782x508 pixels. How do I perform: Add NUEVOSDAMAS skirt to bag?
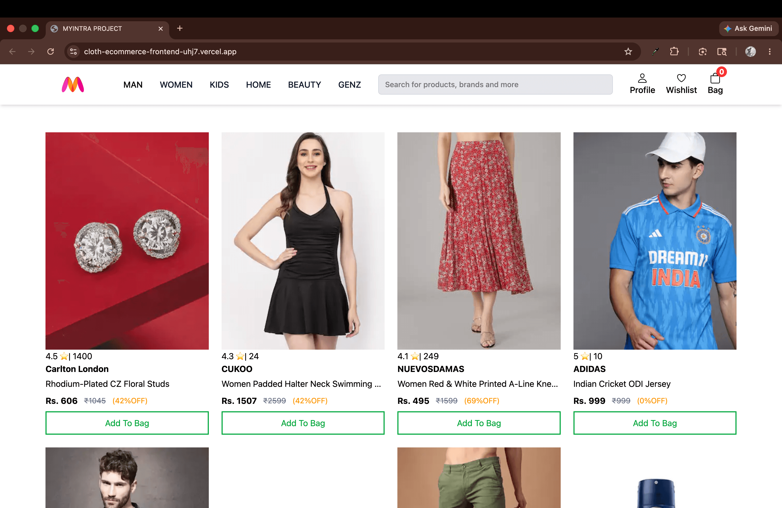click(x=479, y=423)
